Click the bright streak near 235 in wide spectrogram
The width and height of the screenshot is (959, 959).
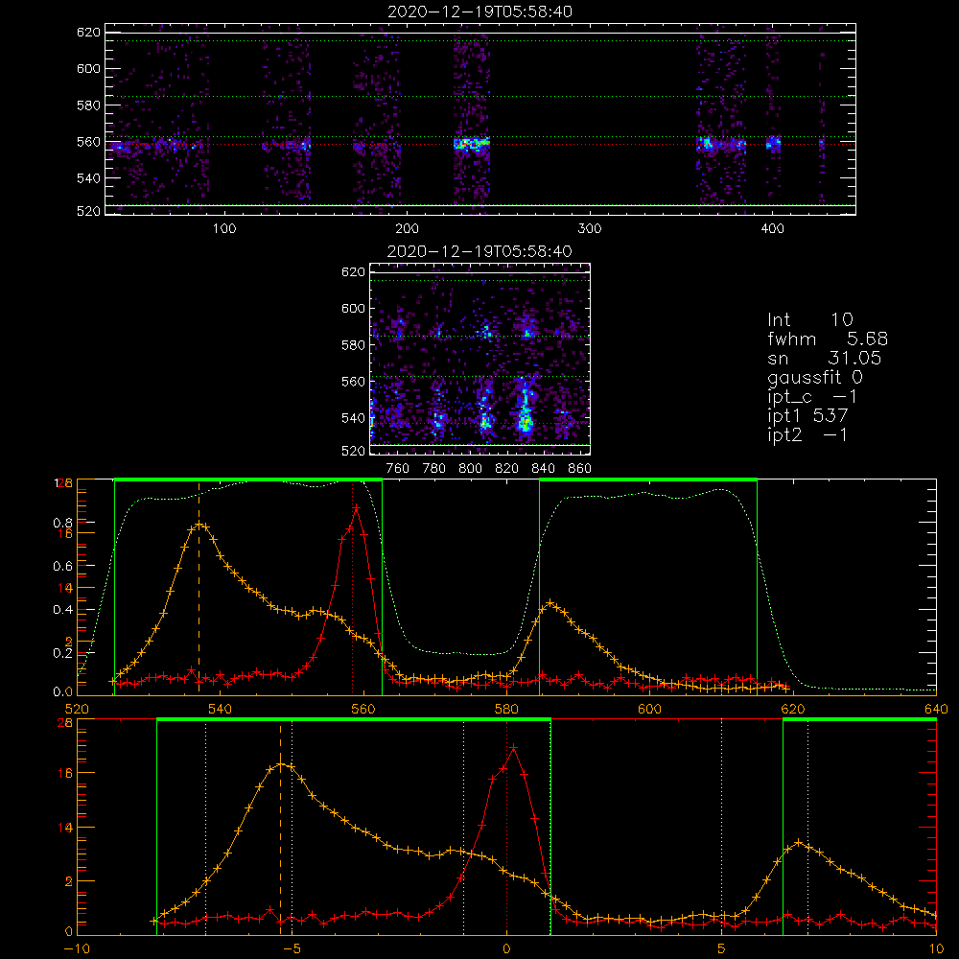472,145
